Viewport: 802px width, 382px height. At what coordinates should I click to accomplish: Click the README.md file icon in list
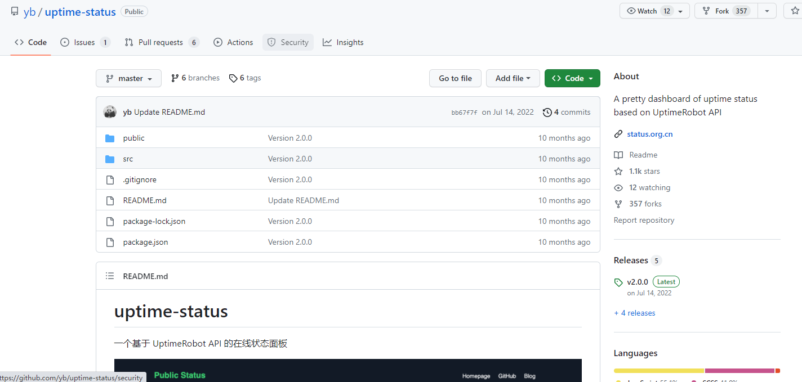[110, 200]
